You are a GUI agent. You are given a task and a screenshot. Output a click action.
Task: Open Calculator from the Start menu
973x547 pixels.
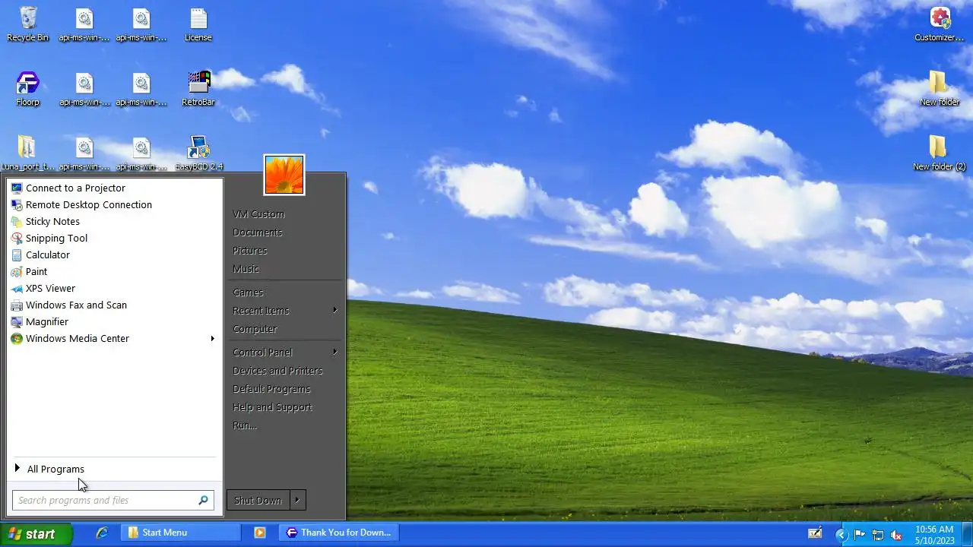[115, 255]
